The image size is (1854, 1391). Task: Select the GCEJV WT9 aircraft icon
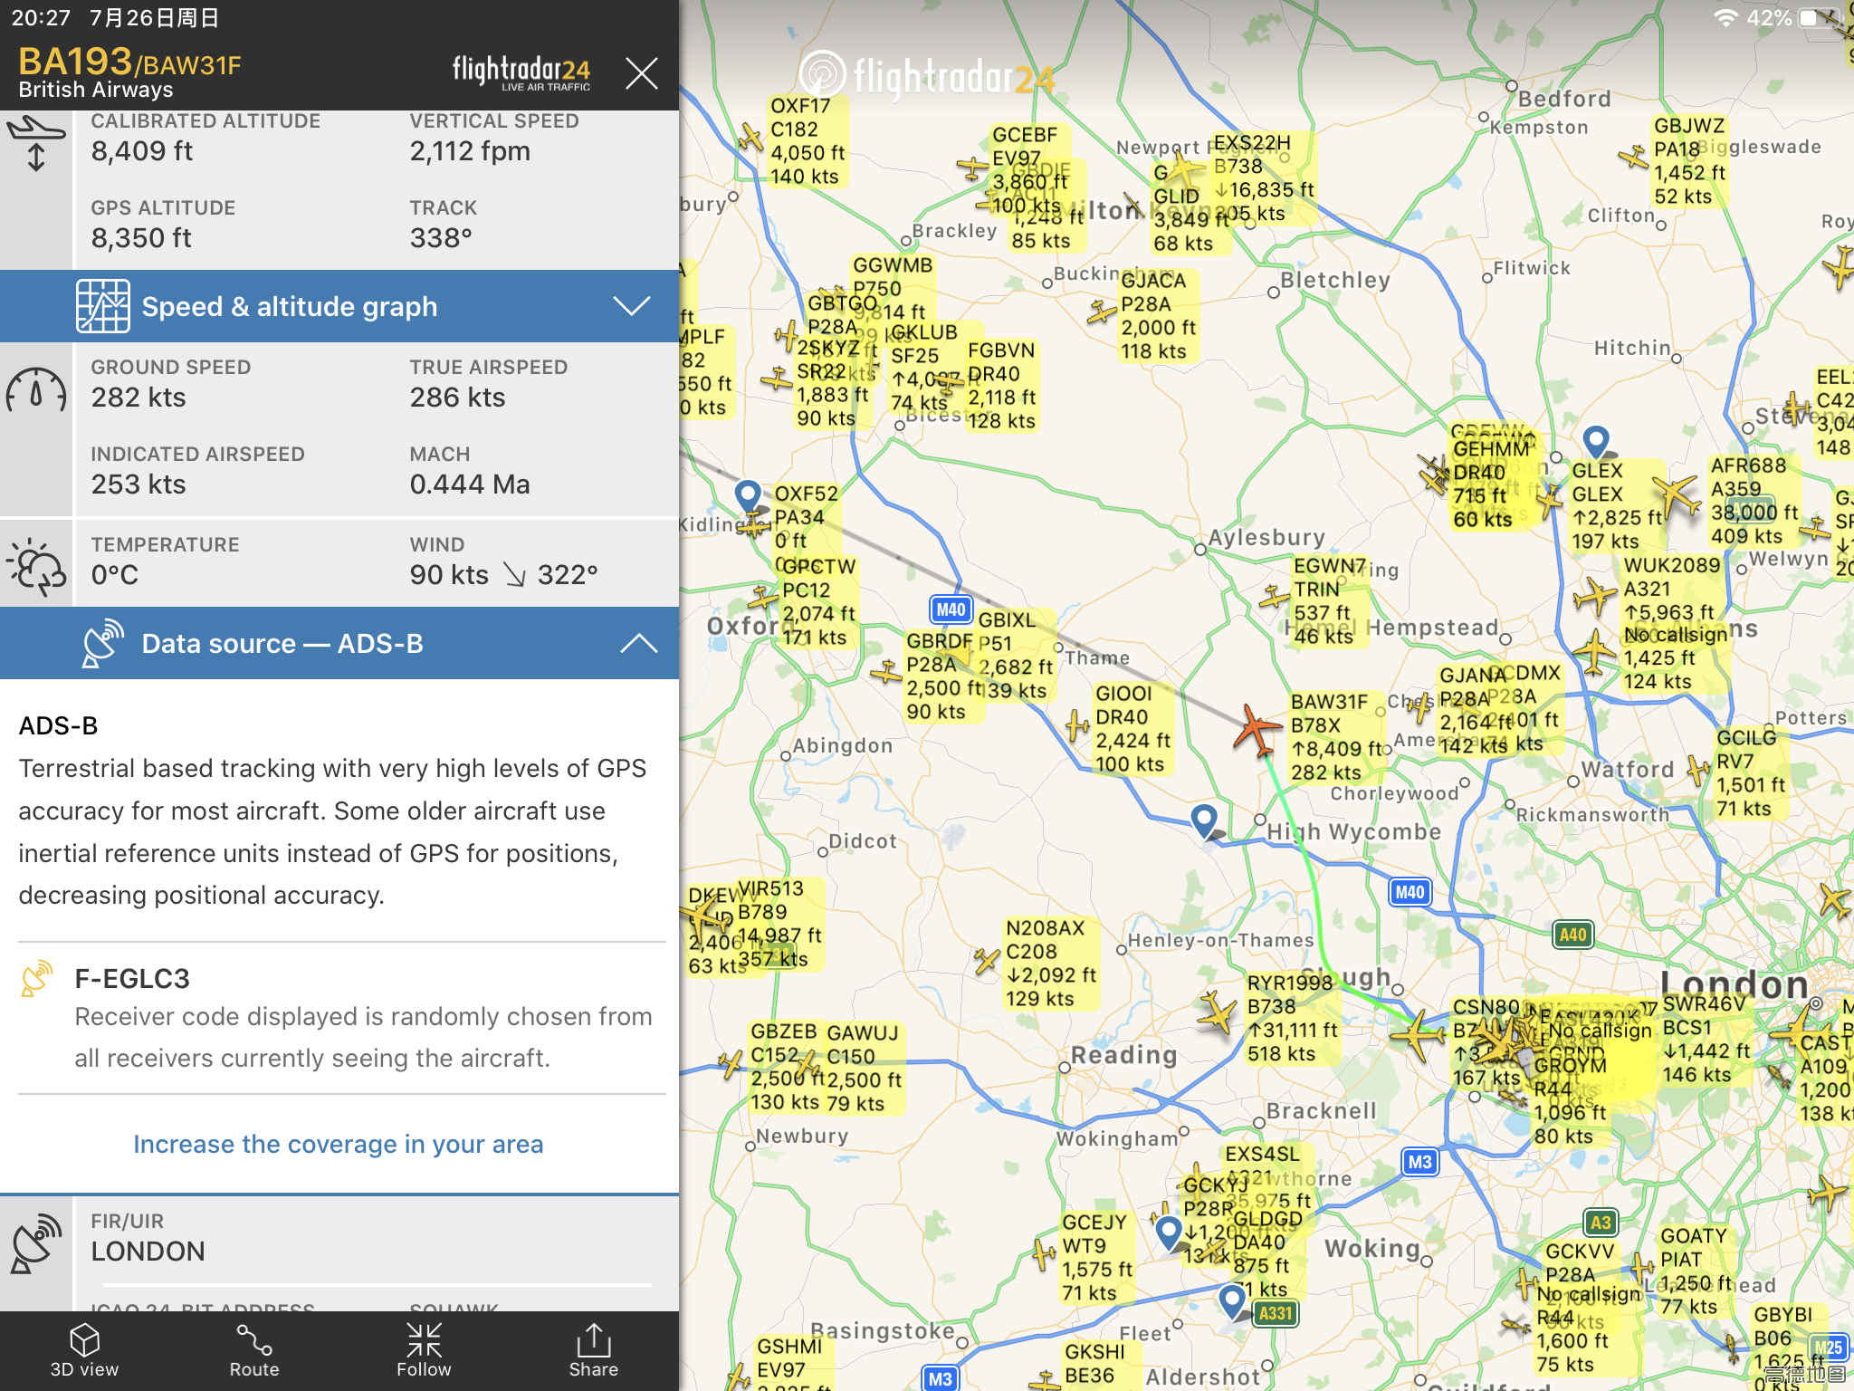click(1044, 1253)
